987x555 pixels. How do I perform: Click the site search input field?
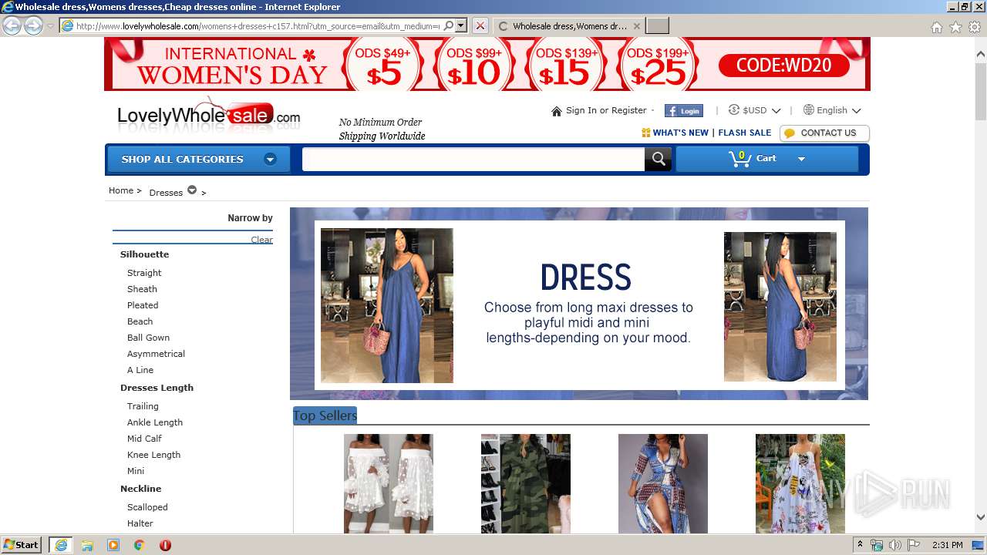click(x=473, y=160)
